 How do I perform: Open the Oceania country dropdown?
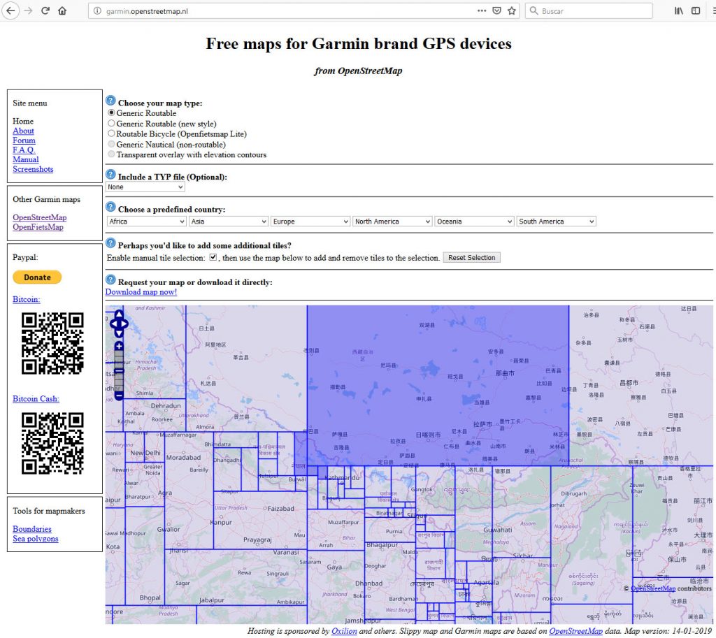[475, 222]
